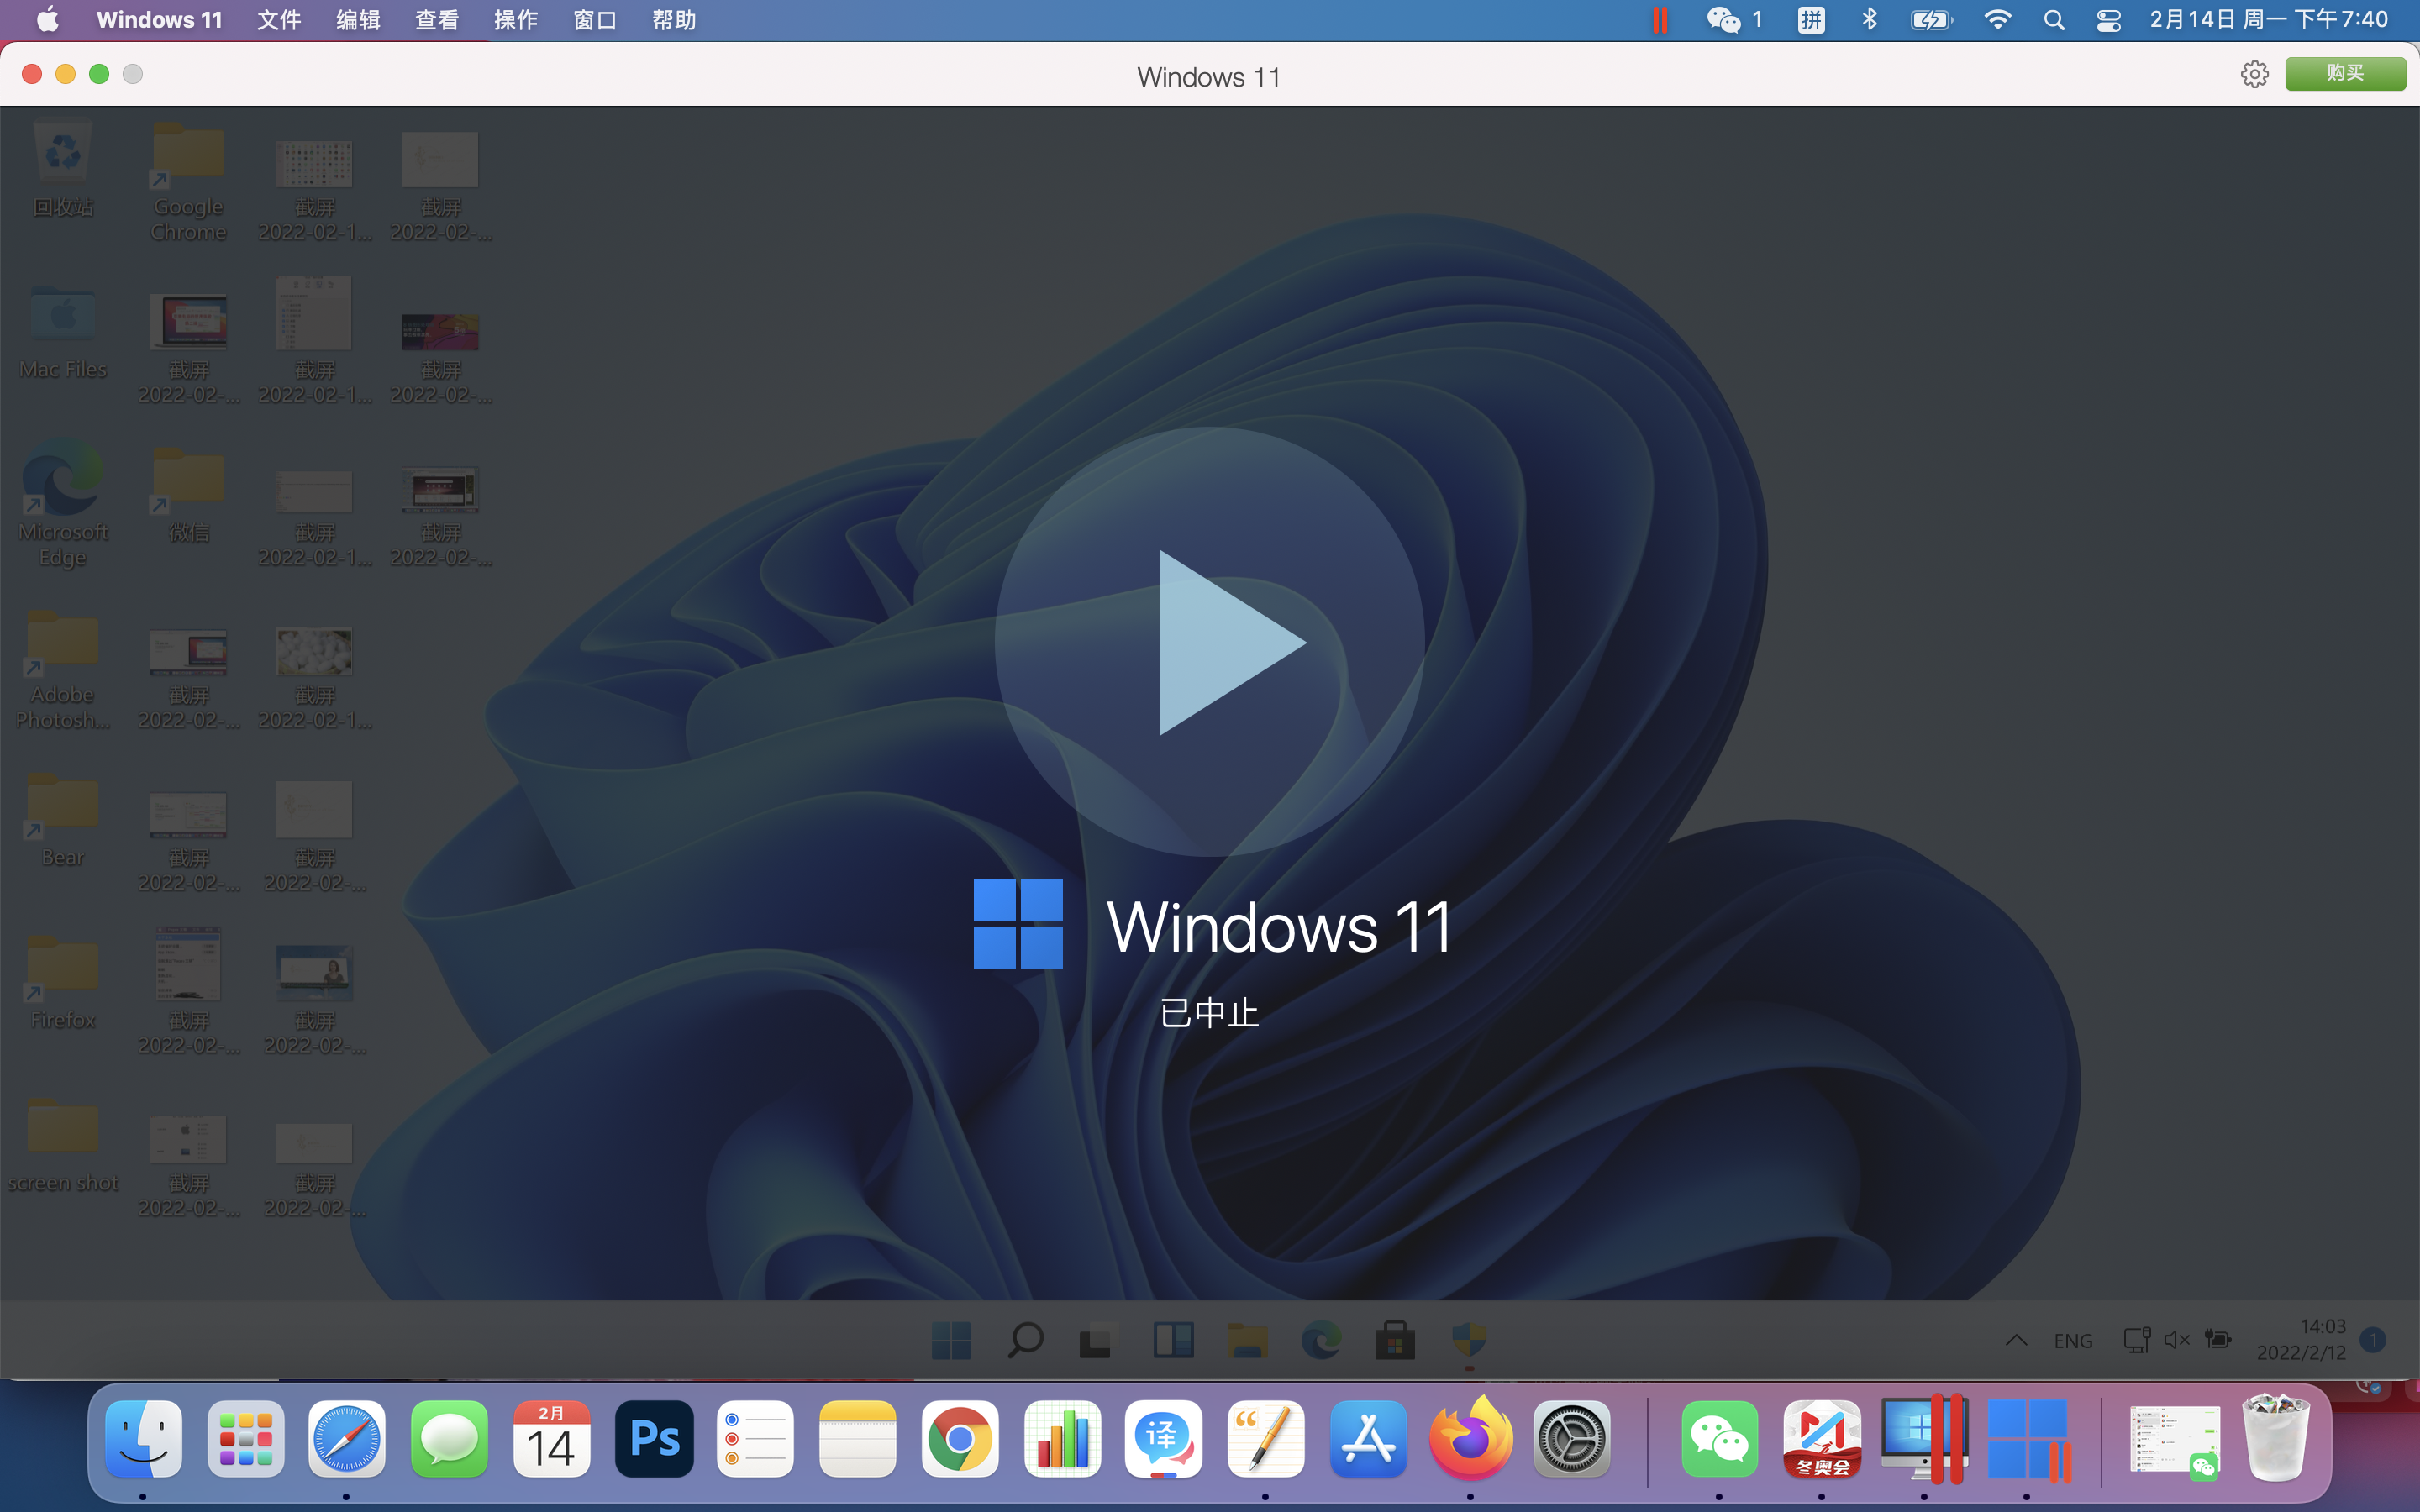Click the Windows Start button in taskbar
The width and height of the screenshot is (2420, 1512).
(x=951, y=1340)
